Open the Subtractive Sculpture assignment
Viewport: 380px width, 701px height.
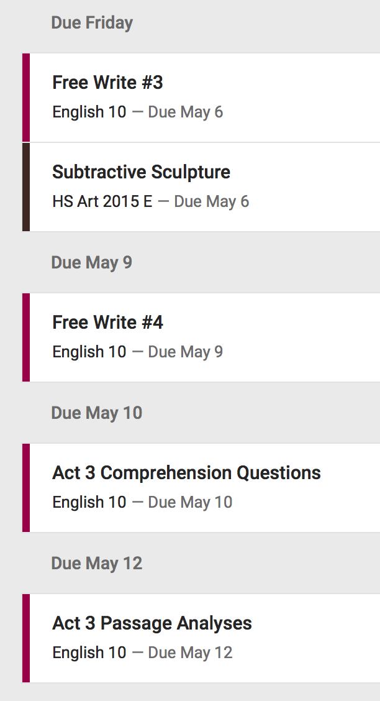pyautogui.click(x=141, y=172)
